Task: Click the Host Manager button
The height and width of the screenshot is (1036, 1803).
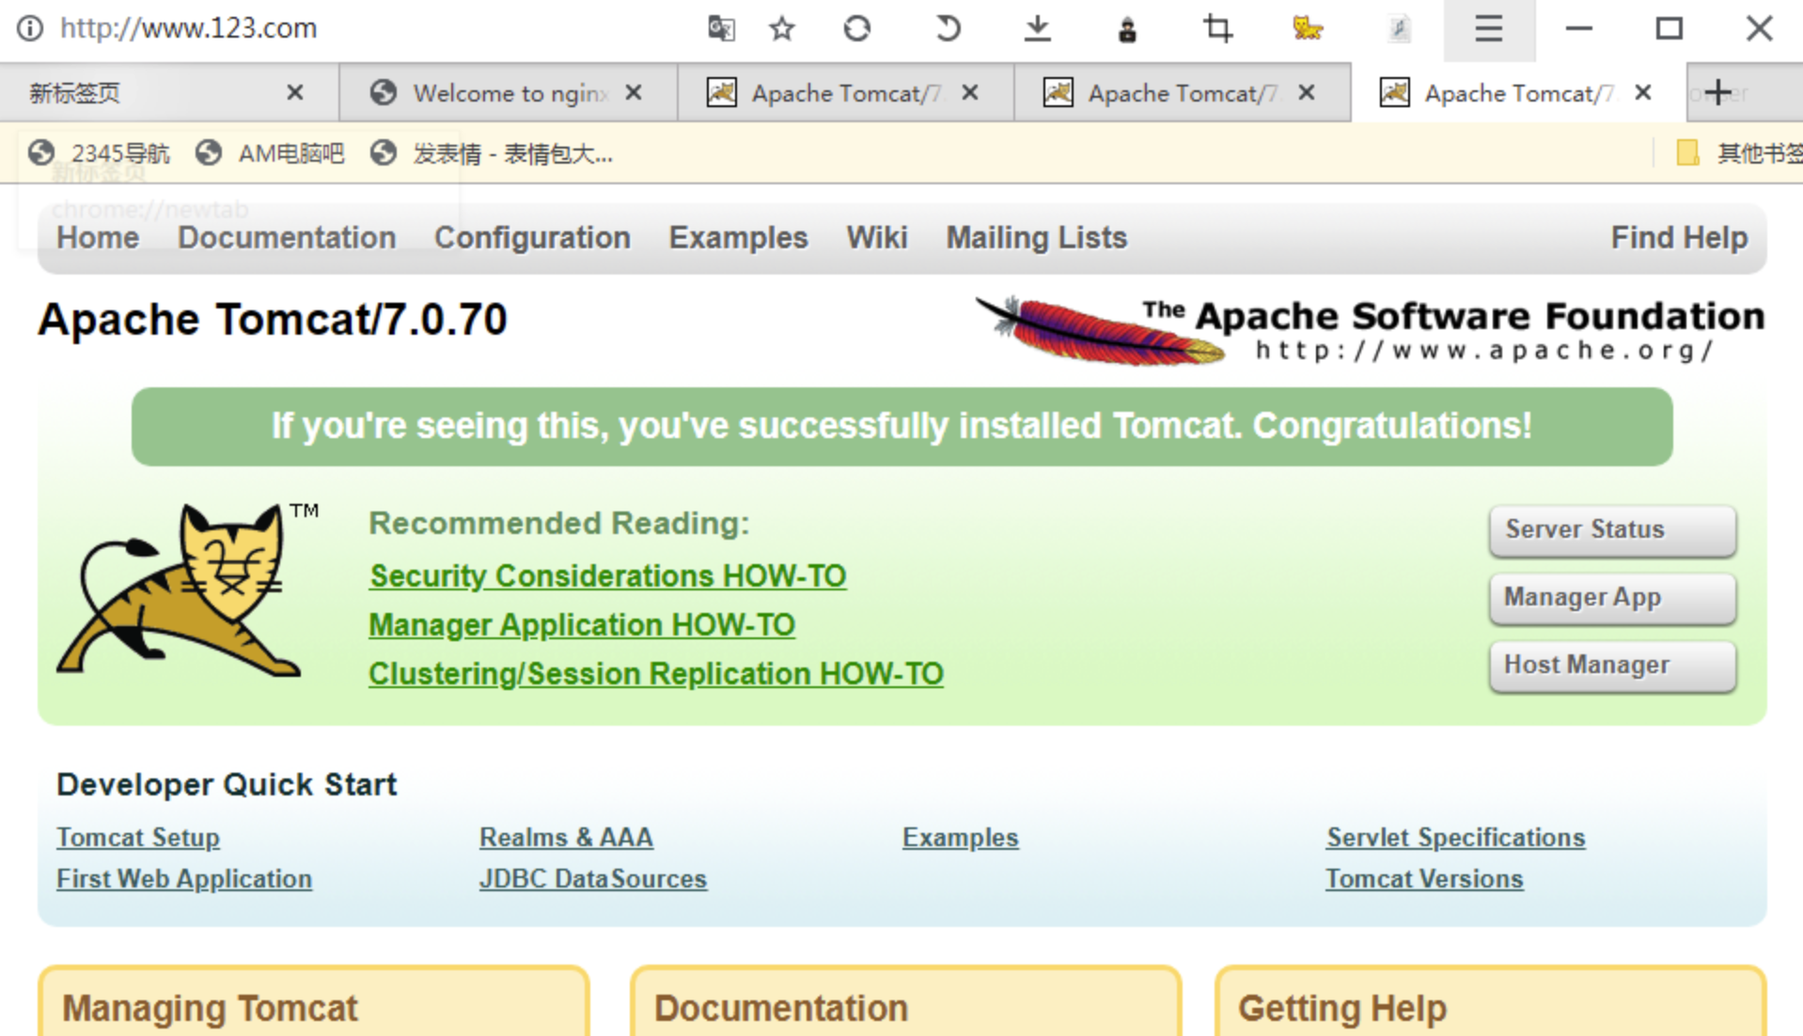Action: tap(1612, 666)
